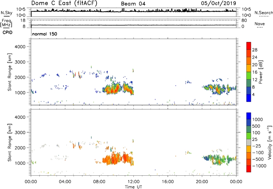Click the '-1000' Velocity colorbar tick value

[259, 166]
